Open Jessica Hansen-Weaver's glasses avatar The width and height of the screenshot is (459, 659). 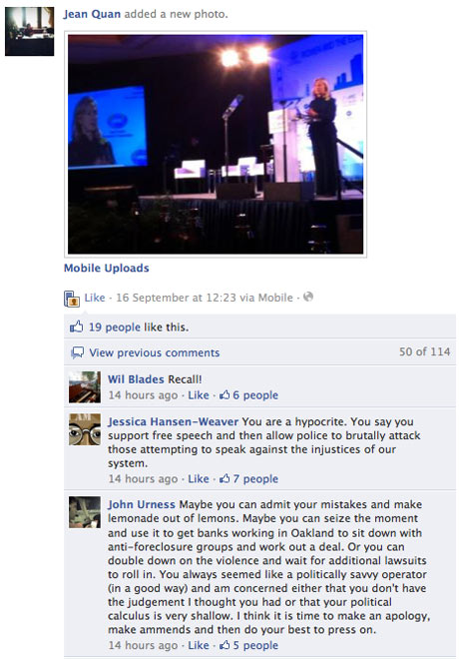pos(85,429)
